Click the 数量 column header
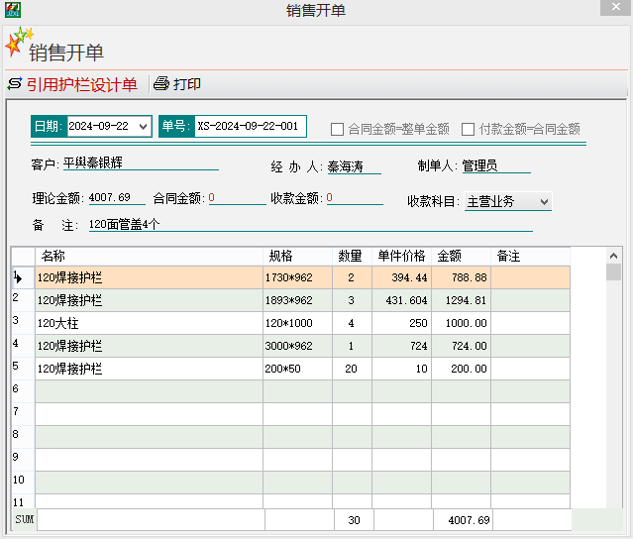The height and width of the screenshot is (539, 633). tap(352, 256)
